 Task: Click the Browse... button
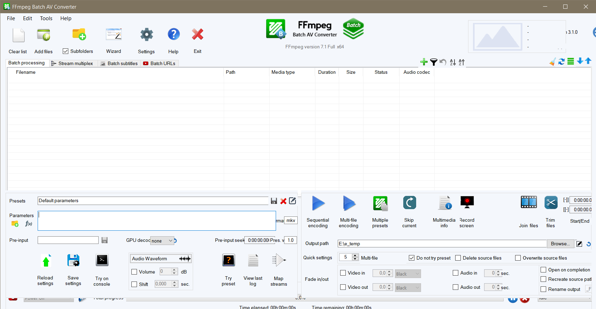[x=560, y=244]
